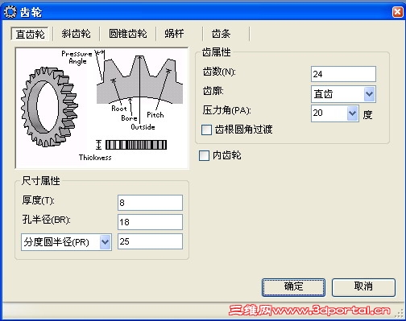
Task: Enable the 齿根圆角过渡 checkbox
Action: coord(206,130)
